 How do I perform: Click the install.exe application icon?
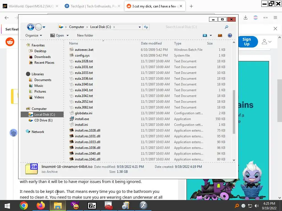click(72, 119)
